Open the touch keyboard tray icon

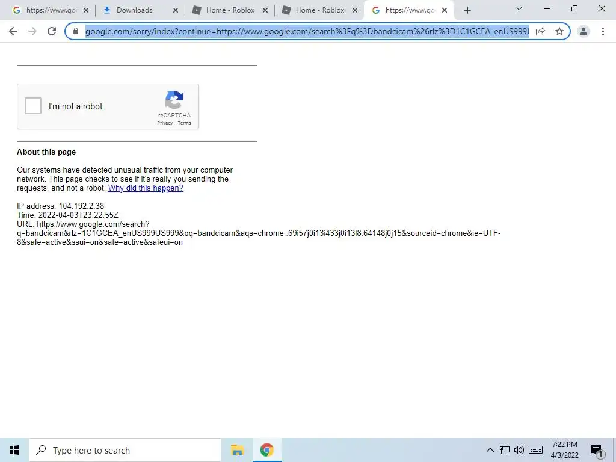536,450
